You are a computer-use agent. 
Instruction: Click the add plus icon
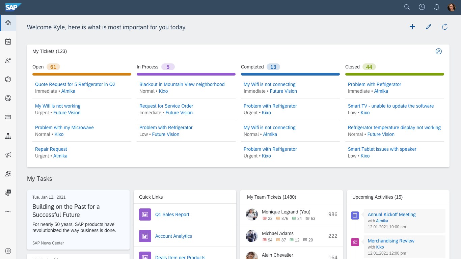point(412,27)
